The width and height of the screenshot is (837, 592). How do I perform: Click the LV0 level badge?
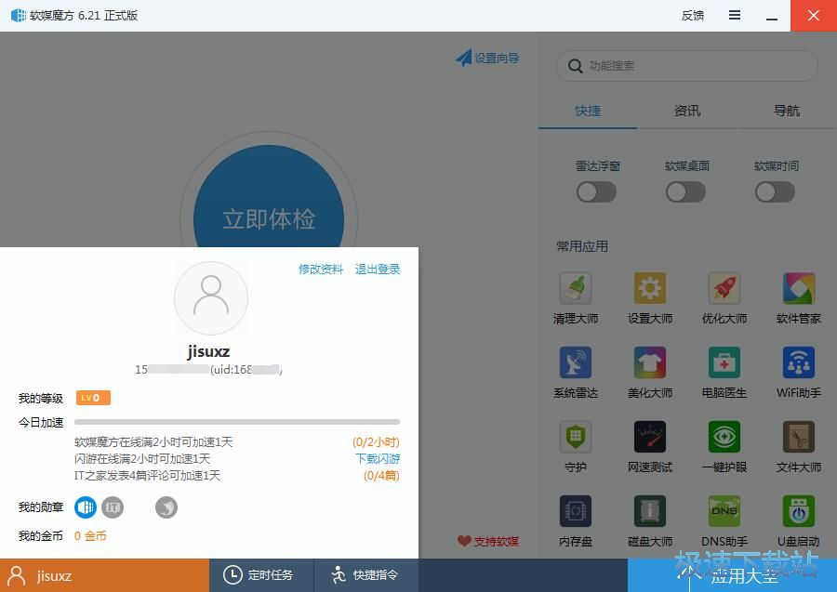pyautogui.click(x=93, y=398)
